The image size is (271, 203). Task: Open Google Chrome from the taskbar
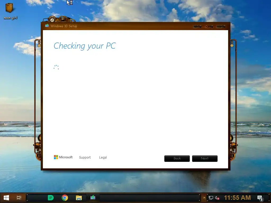[65, 198]
